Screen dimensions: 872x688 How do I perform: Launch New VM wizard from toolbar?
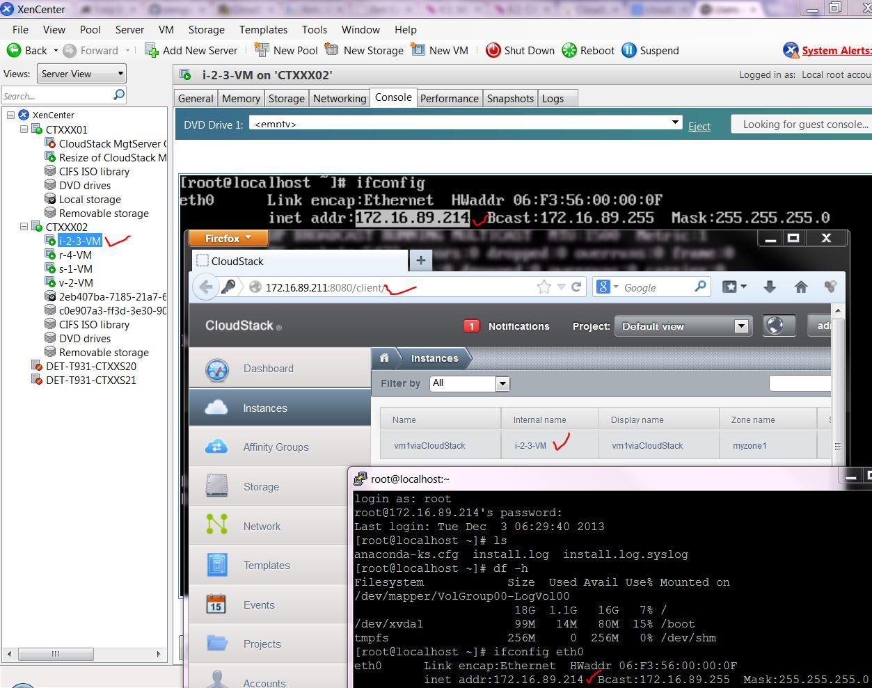pos(439,50)
